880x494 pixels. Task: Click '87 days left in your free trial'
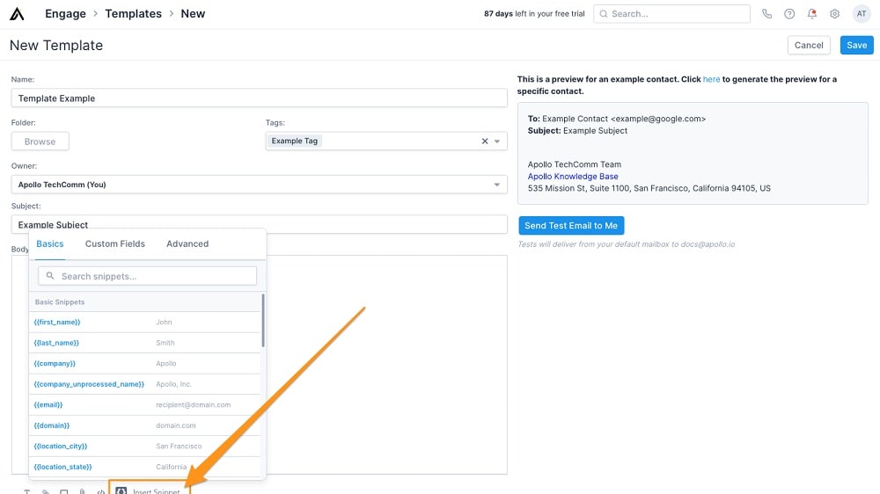click(x=534, y=14)
